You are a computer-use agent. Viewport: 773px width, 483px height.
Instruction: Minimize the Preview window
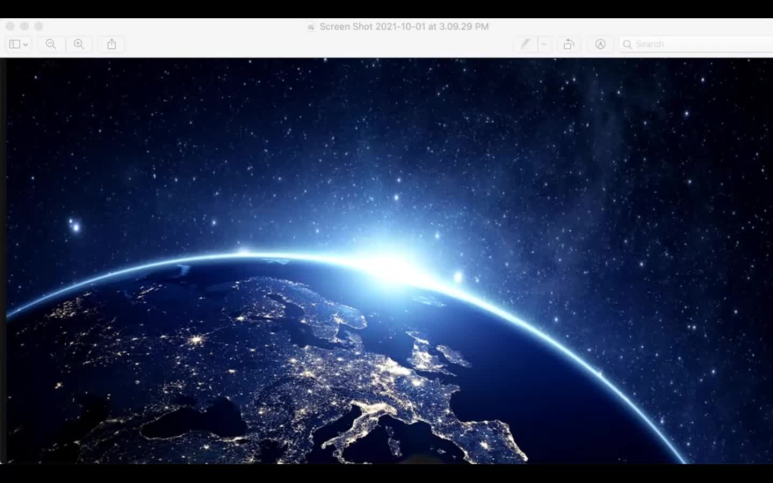[24, 26]
